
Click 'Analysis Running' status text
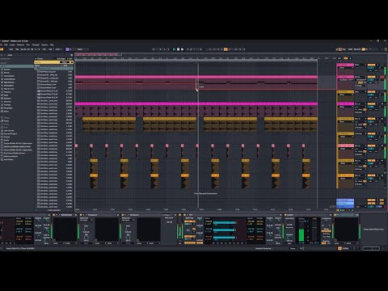[x=264, y=248]
